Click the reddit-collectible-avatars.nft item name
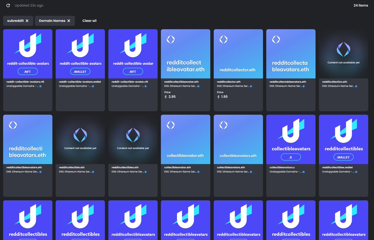Image resolution: width=374 pixels, height=240 pixels. [25, 82]
